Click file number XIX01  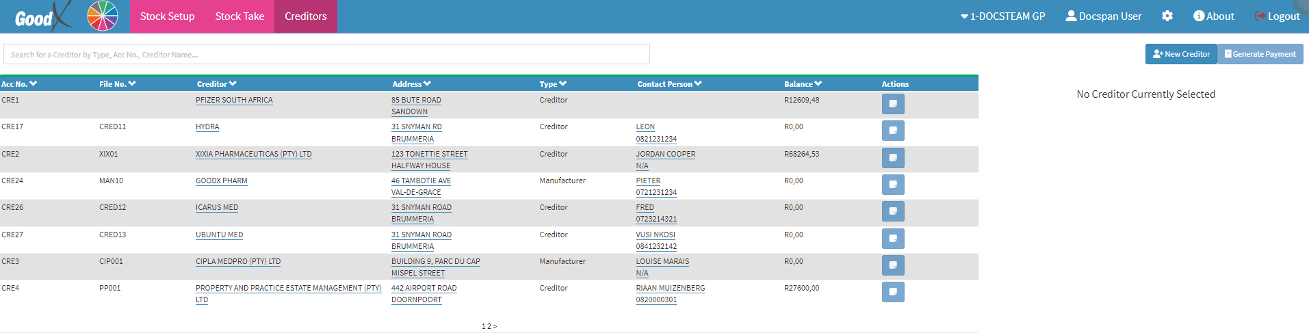click(x=108, y=155)
